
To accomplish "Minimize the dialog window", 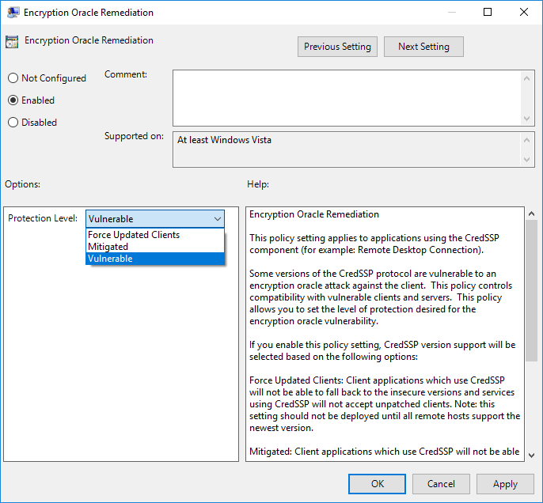I will 451,12.
